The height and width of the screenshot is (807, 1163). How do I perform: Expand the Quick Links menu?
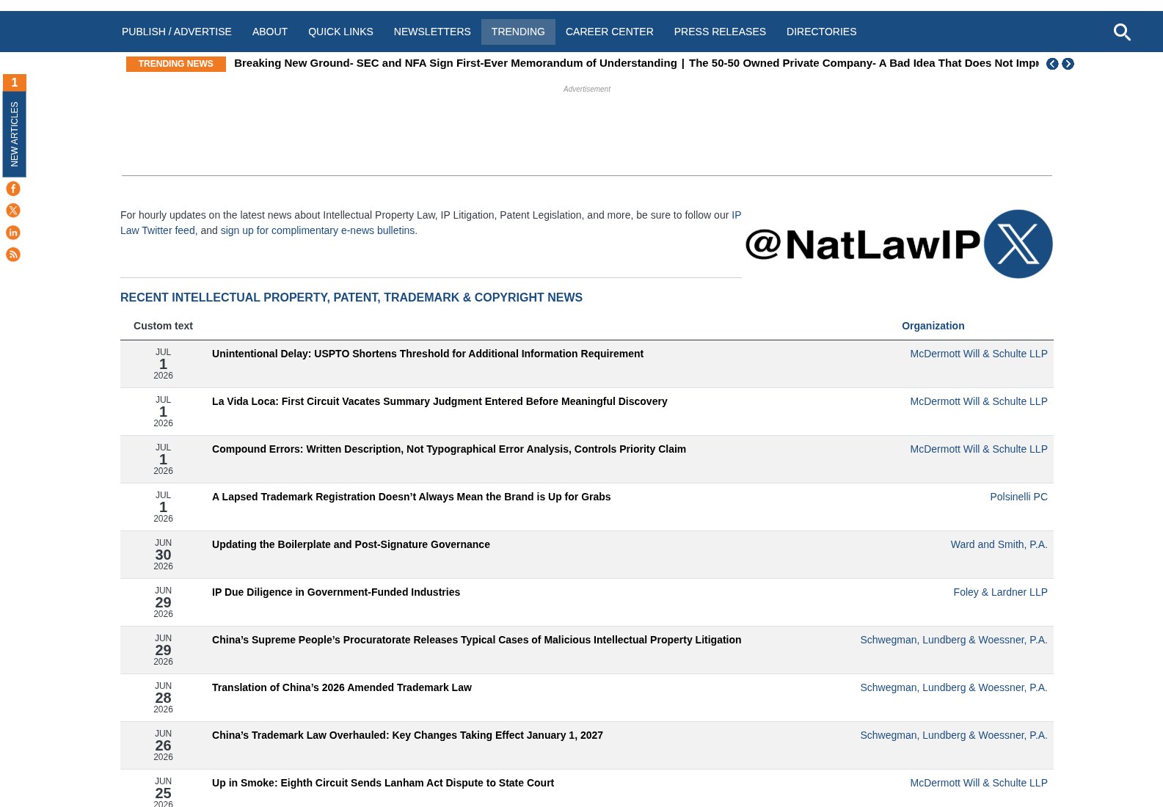click(x=340, y=32)
